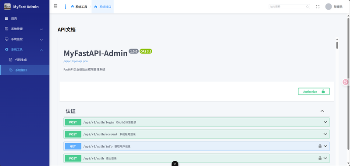Click the Authorize button
This screenshot has width=350, height=166.
[314, 92]
